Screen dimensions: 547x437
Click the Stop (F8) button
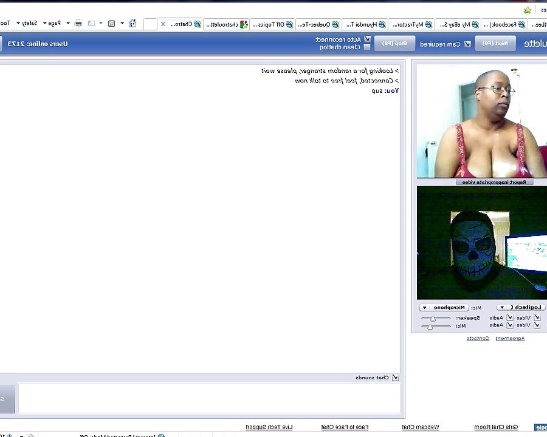pos(394,44)
